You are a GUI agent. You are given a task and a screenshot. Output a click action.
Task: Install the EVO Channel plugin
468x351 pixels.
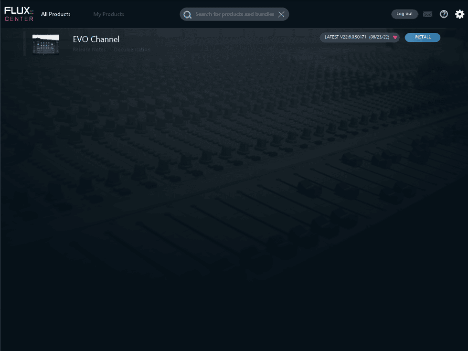(422, 37)
